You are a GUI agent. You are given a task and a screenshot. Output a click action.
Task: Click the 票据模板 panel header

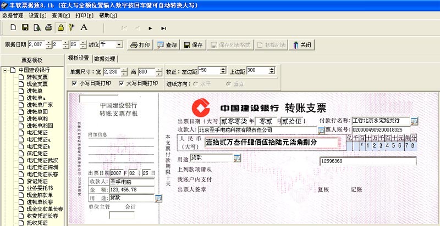(x=32, y=60)
